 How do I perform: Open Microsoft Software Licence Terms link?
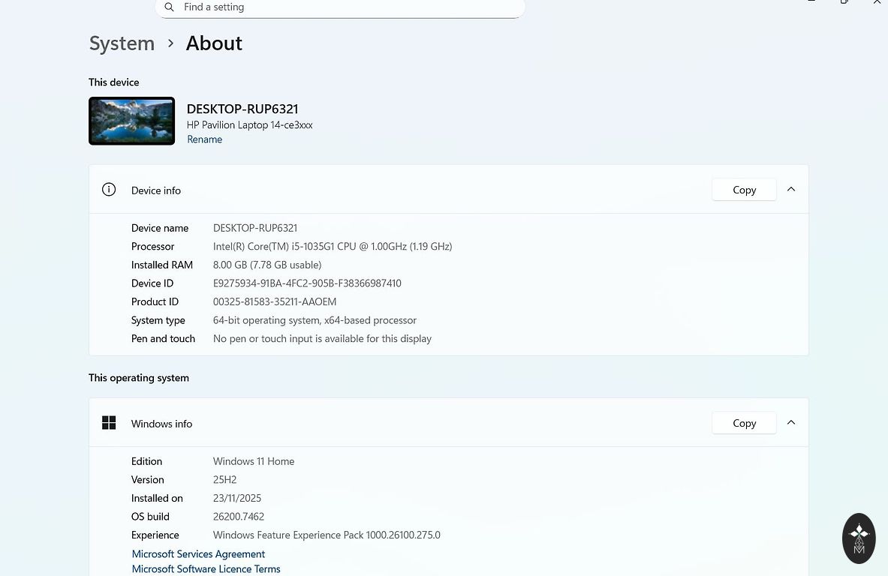coord(206,569)
